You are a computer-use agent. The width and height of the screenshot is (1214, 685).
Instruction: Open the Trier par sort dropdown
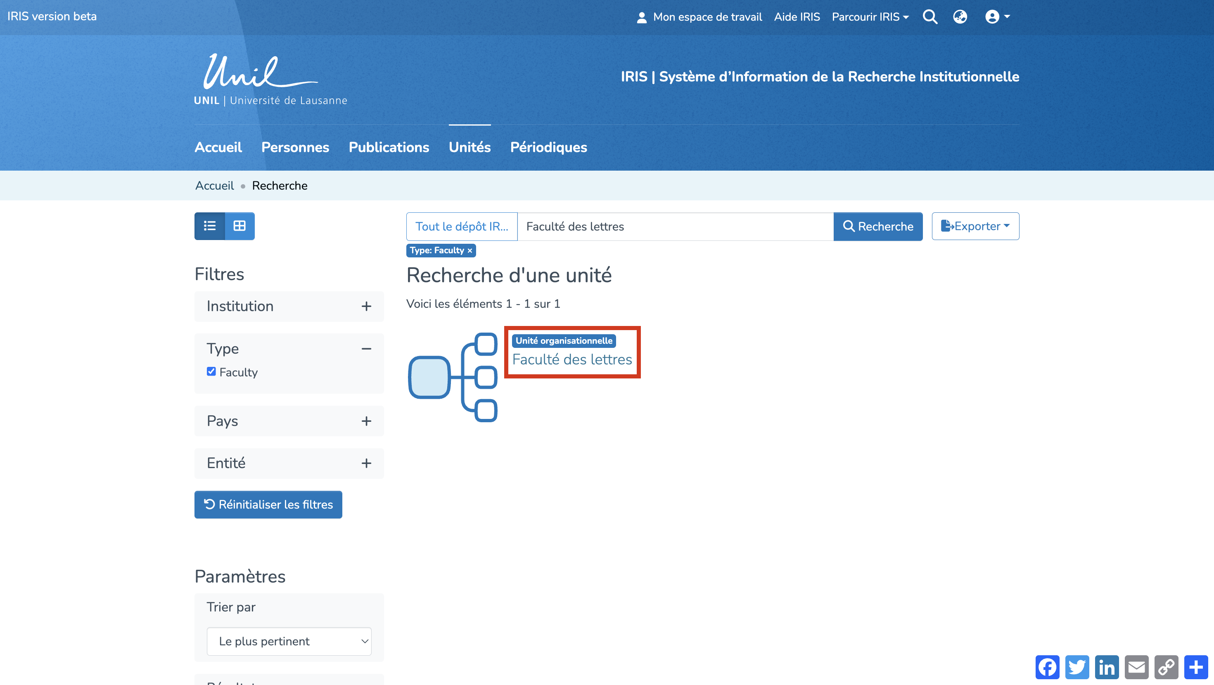289,641
